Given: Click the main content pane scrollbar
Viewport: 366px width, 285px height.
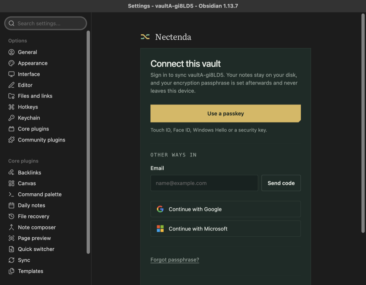Looking at the screenshot, I should click(x=363, y=123).
